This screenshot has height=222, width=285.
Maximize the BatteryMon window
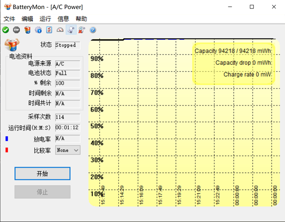(252, 7)
